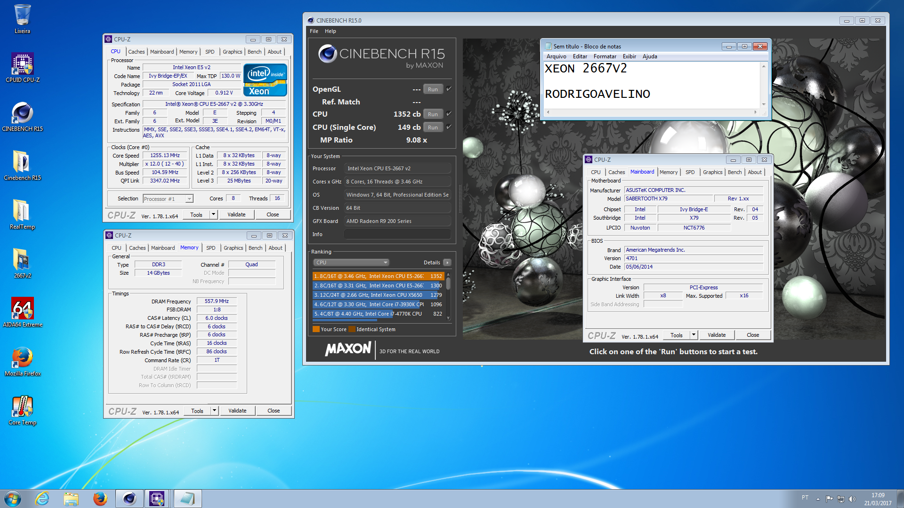Launch CINEBENCH R15 desktop shortcut

pos(22,117)
